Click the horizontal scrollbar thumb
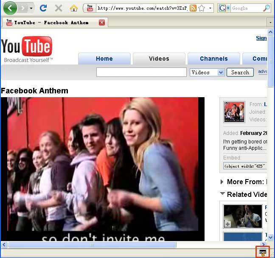This screenshot has height=258, width=275. [93, 245]
